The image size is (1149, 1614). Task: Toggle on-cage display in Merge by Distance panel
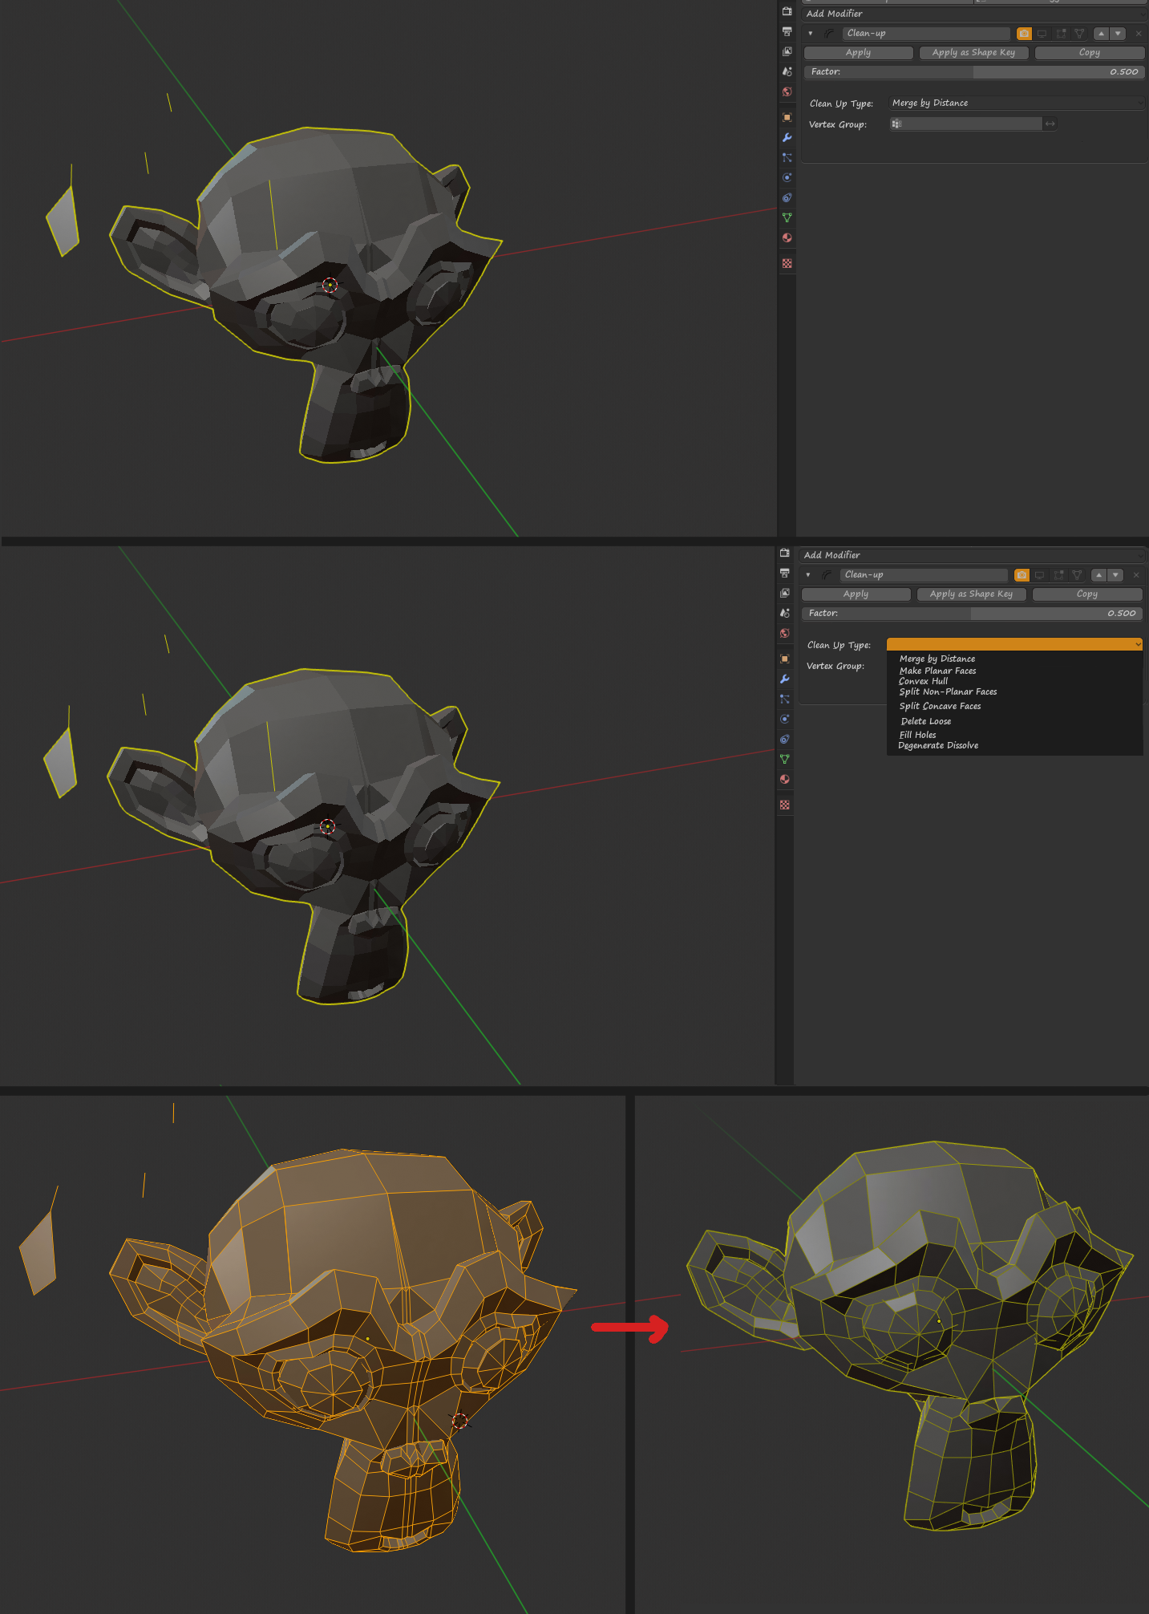[x=1079, y=33]
